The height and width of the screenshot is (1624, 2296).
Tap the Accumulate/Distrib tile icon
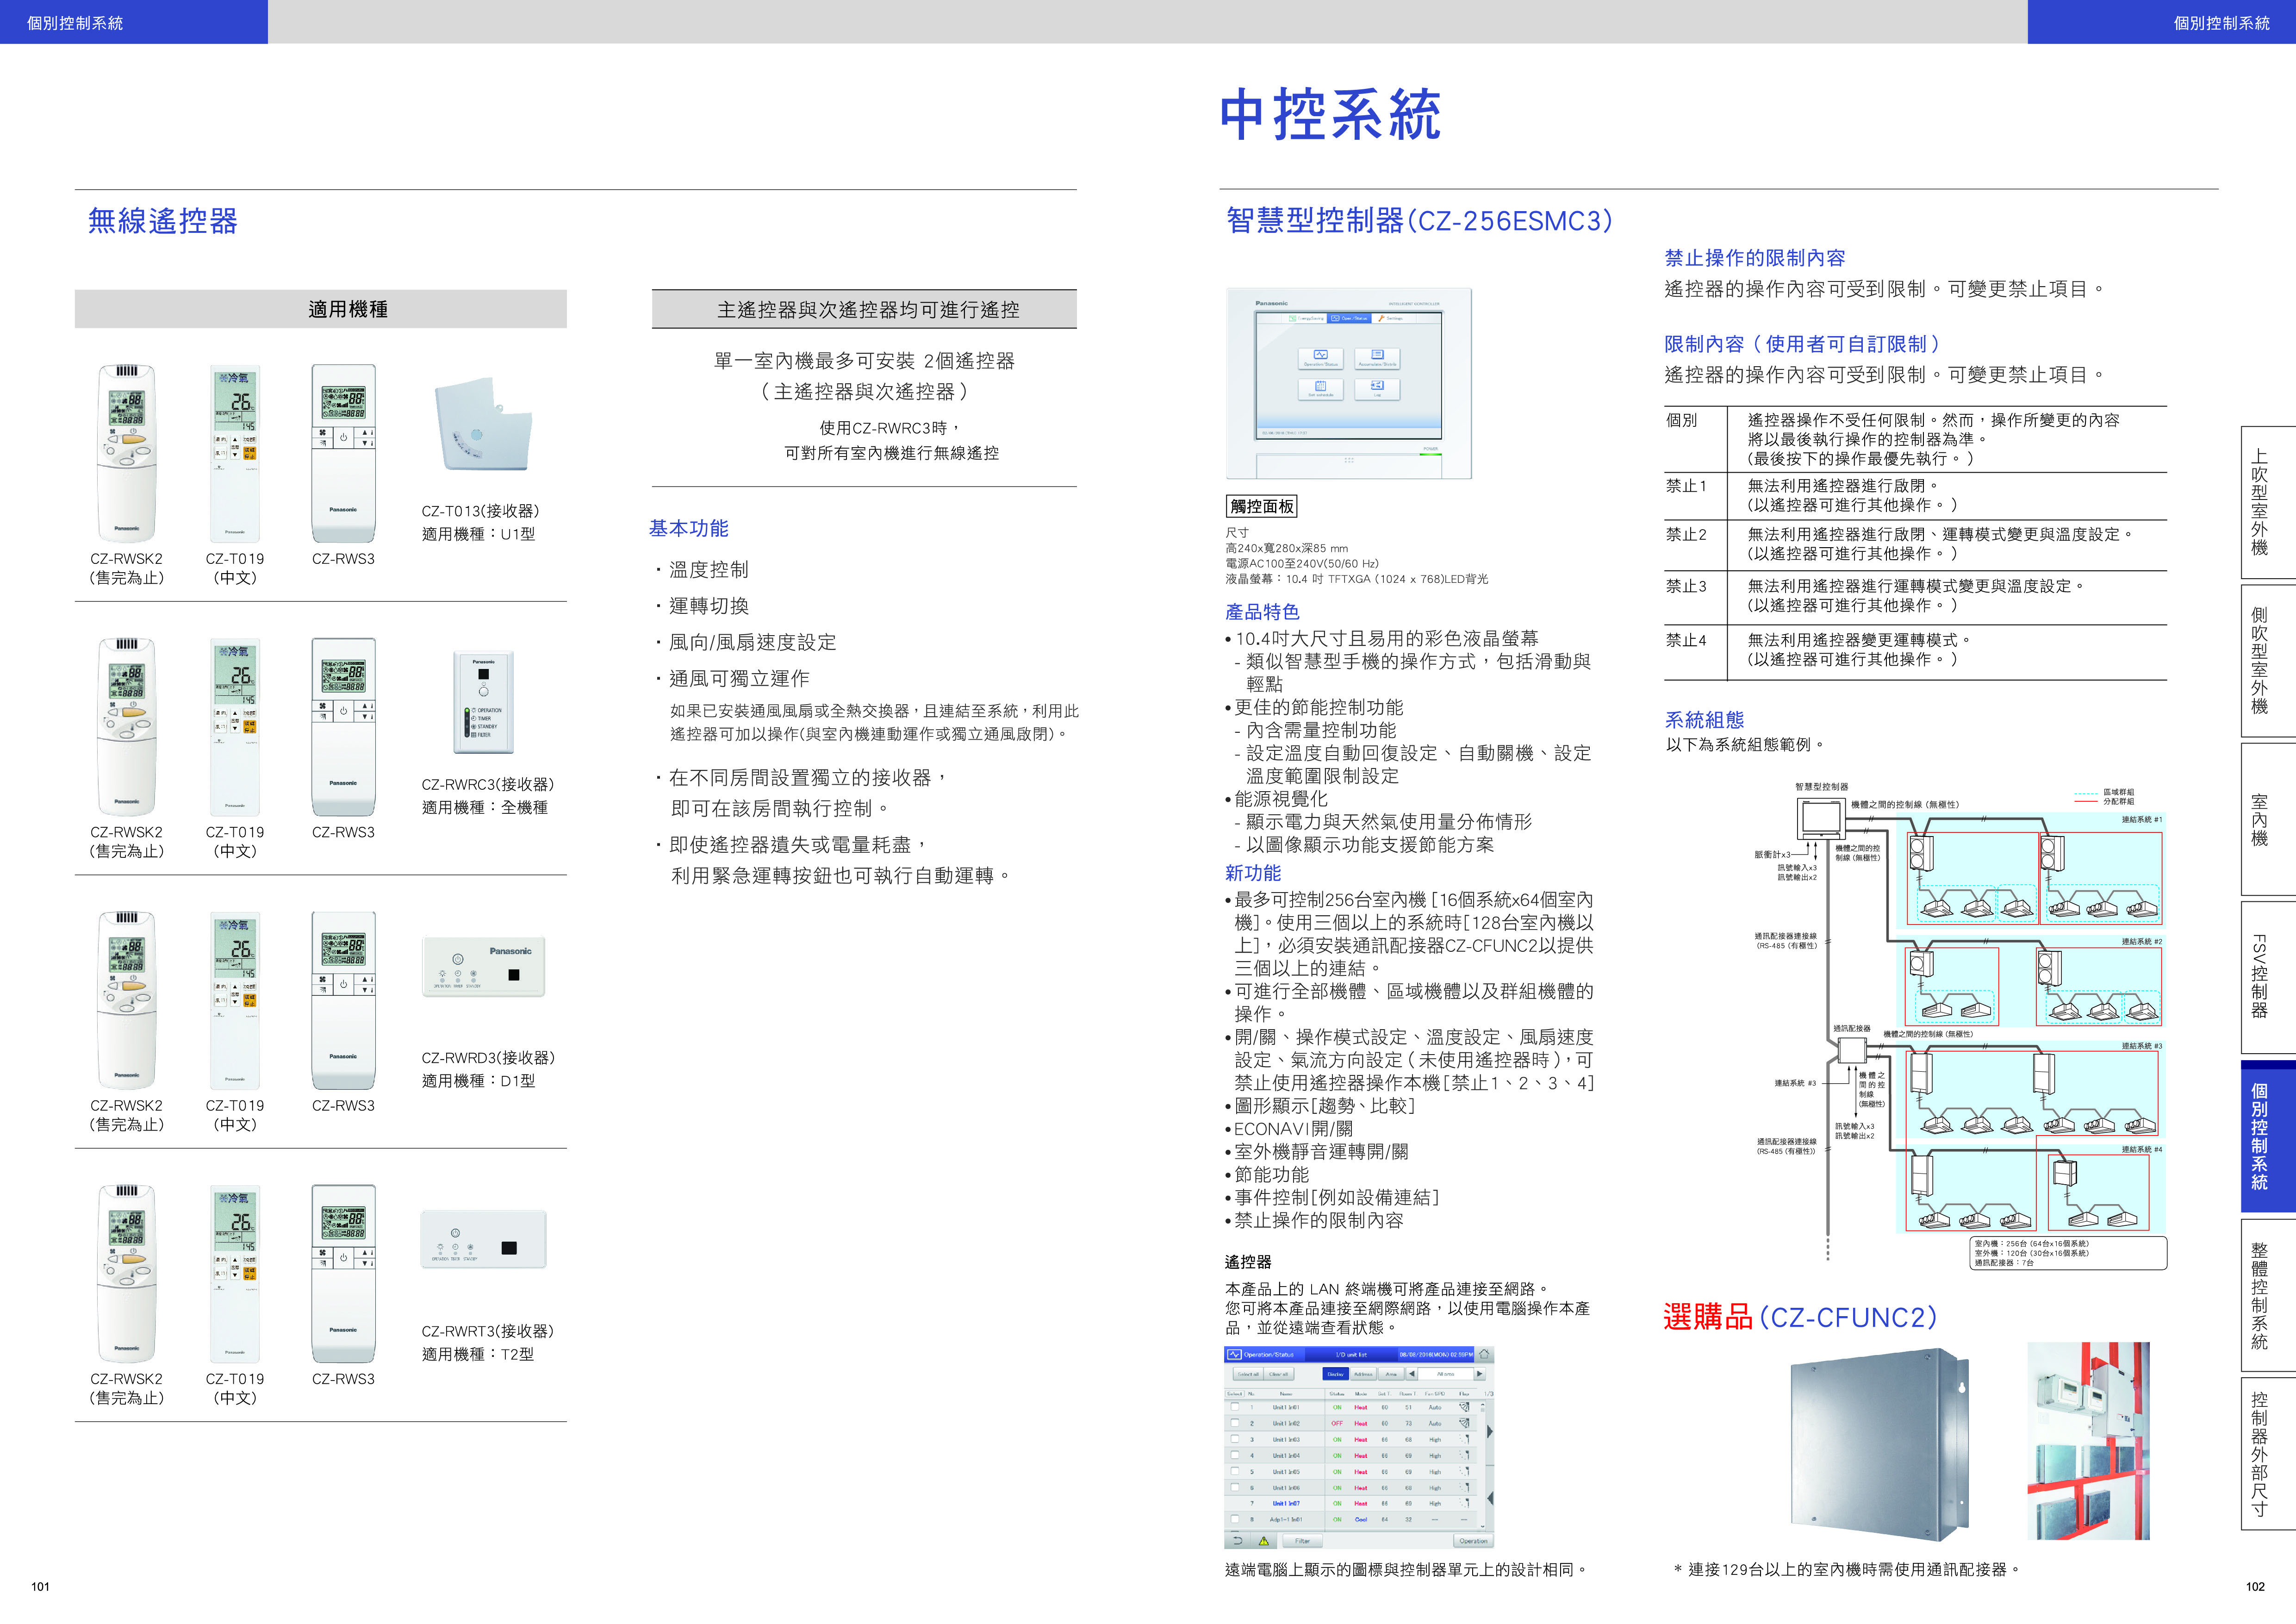pyautogui.click(x=1377, y=355)
